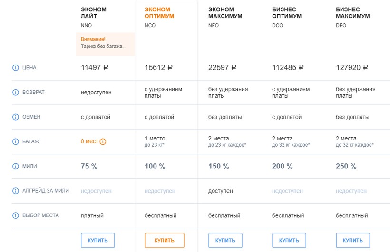390x252 pixels.
Task: Open info for Апгрейд за мили
Action: pyautogui.click(x=16, y=191)
